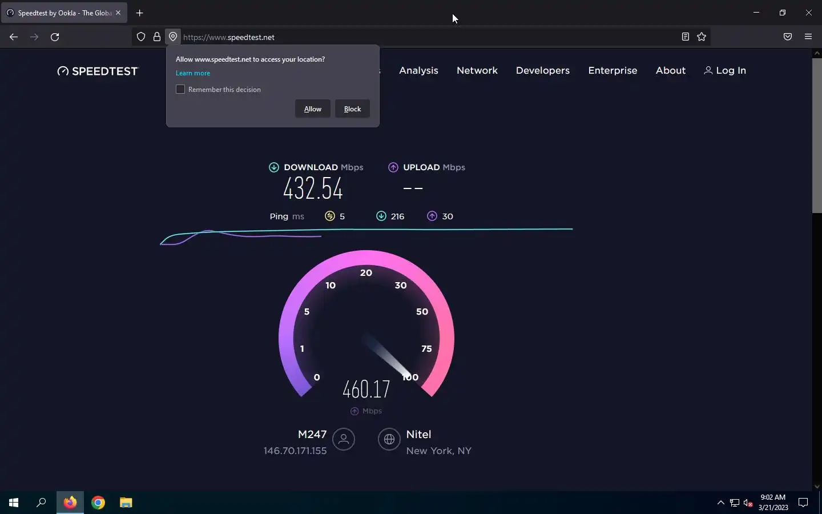Click the Nitel server name

(418, 435)
